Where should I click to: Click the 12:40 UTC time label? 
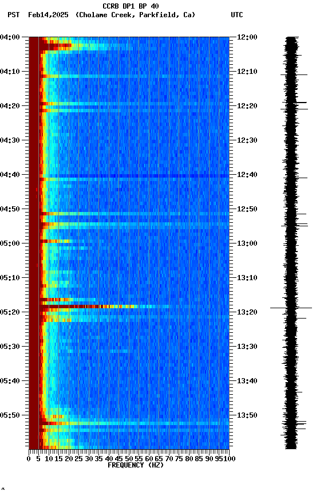tap(247, 175)
